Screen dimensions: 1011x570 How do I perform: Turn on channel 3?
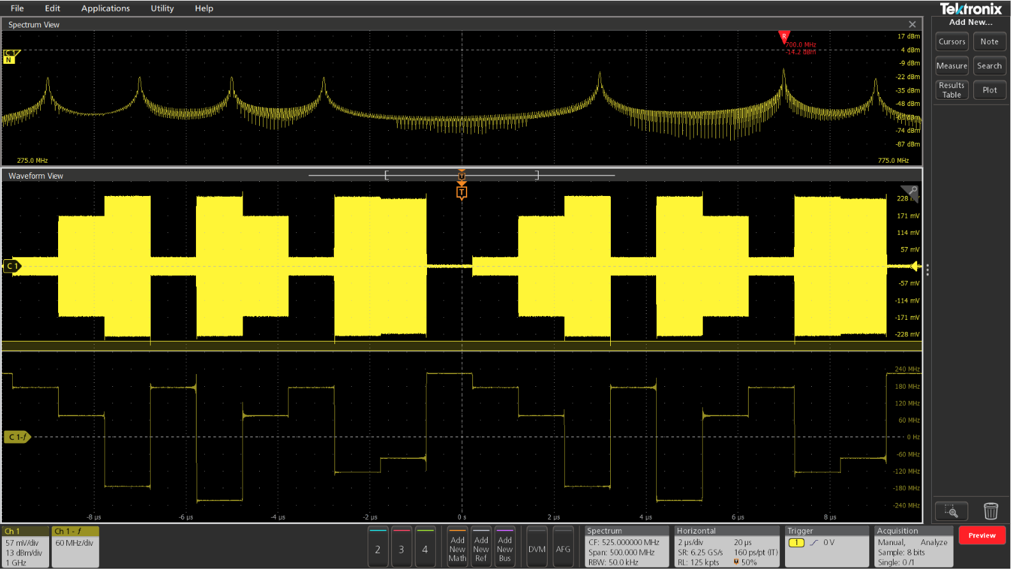(x=401, y=548)
